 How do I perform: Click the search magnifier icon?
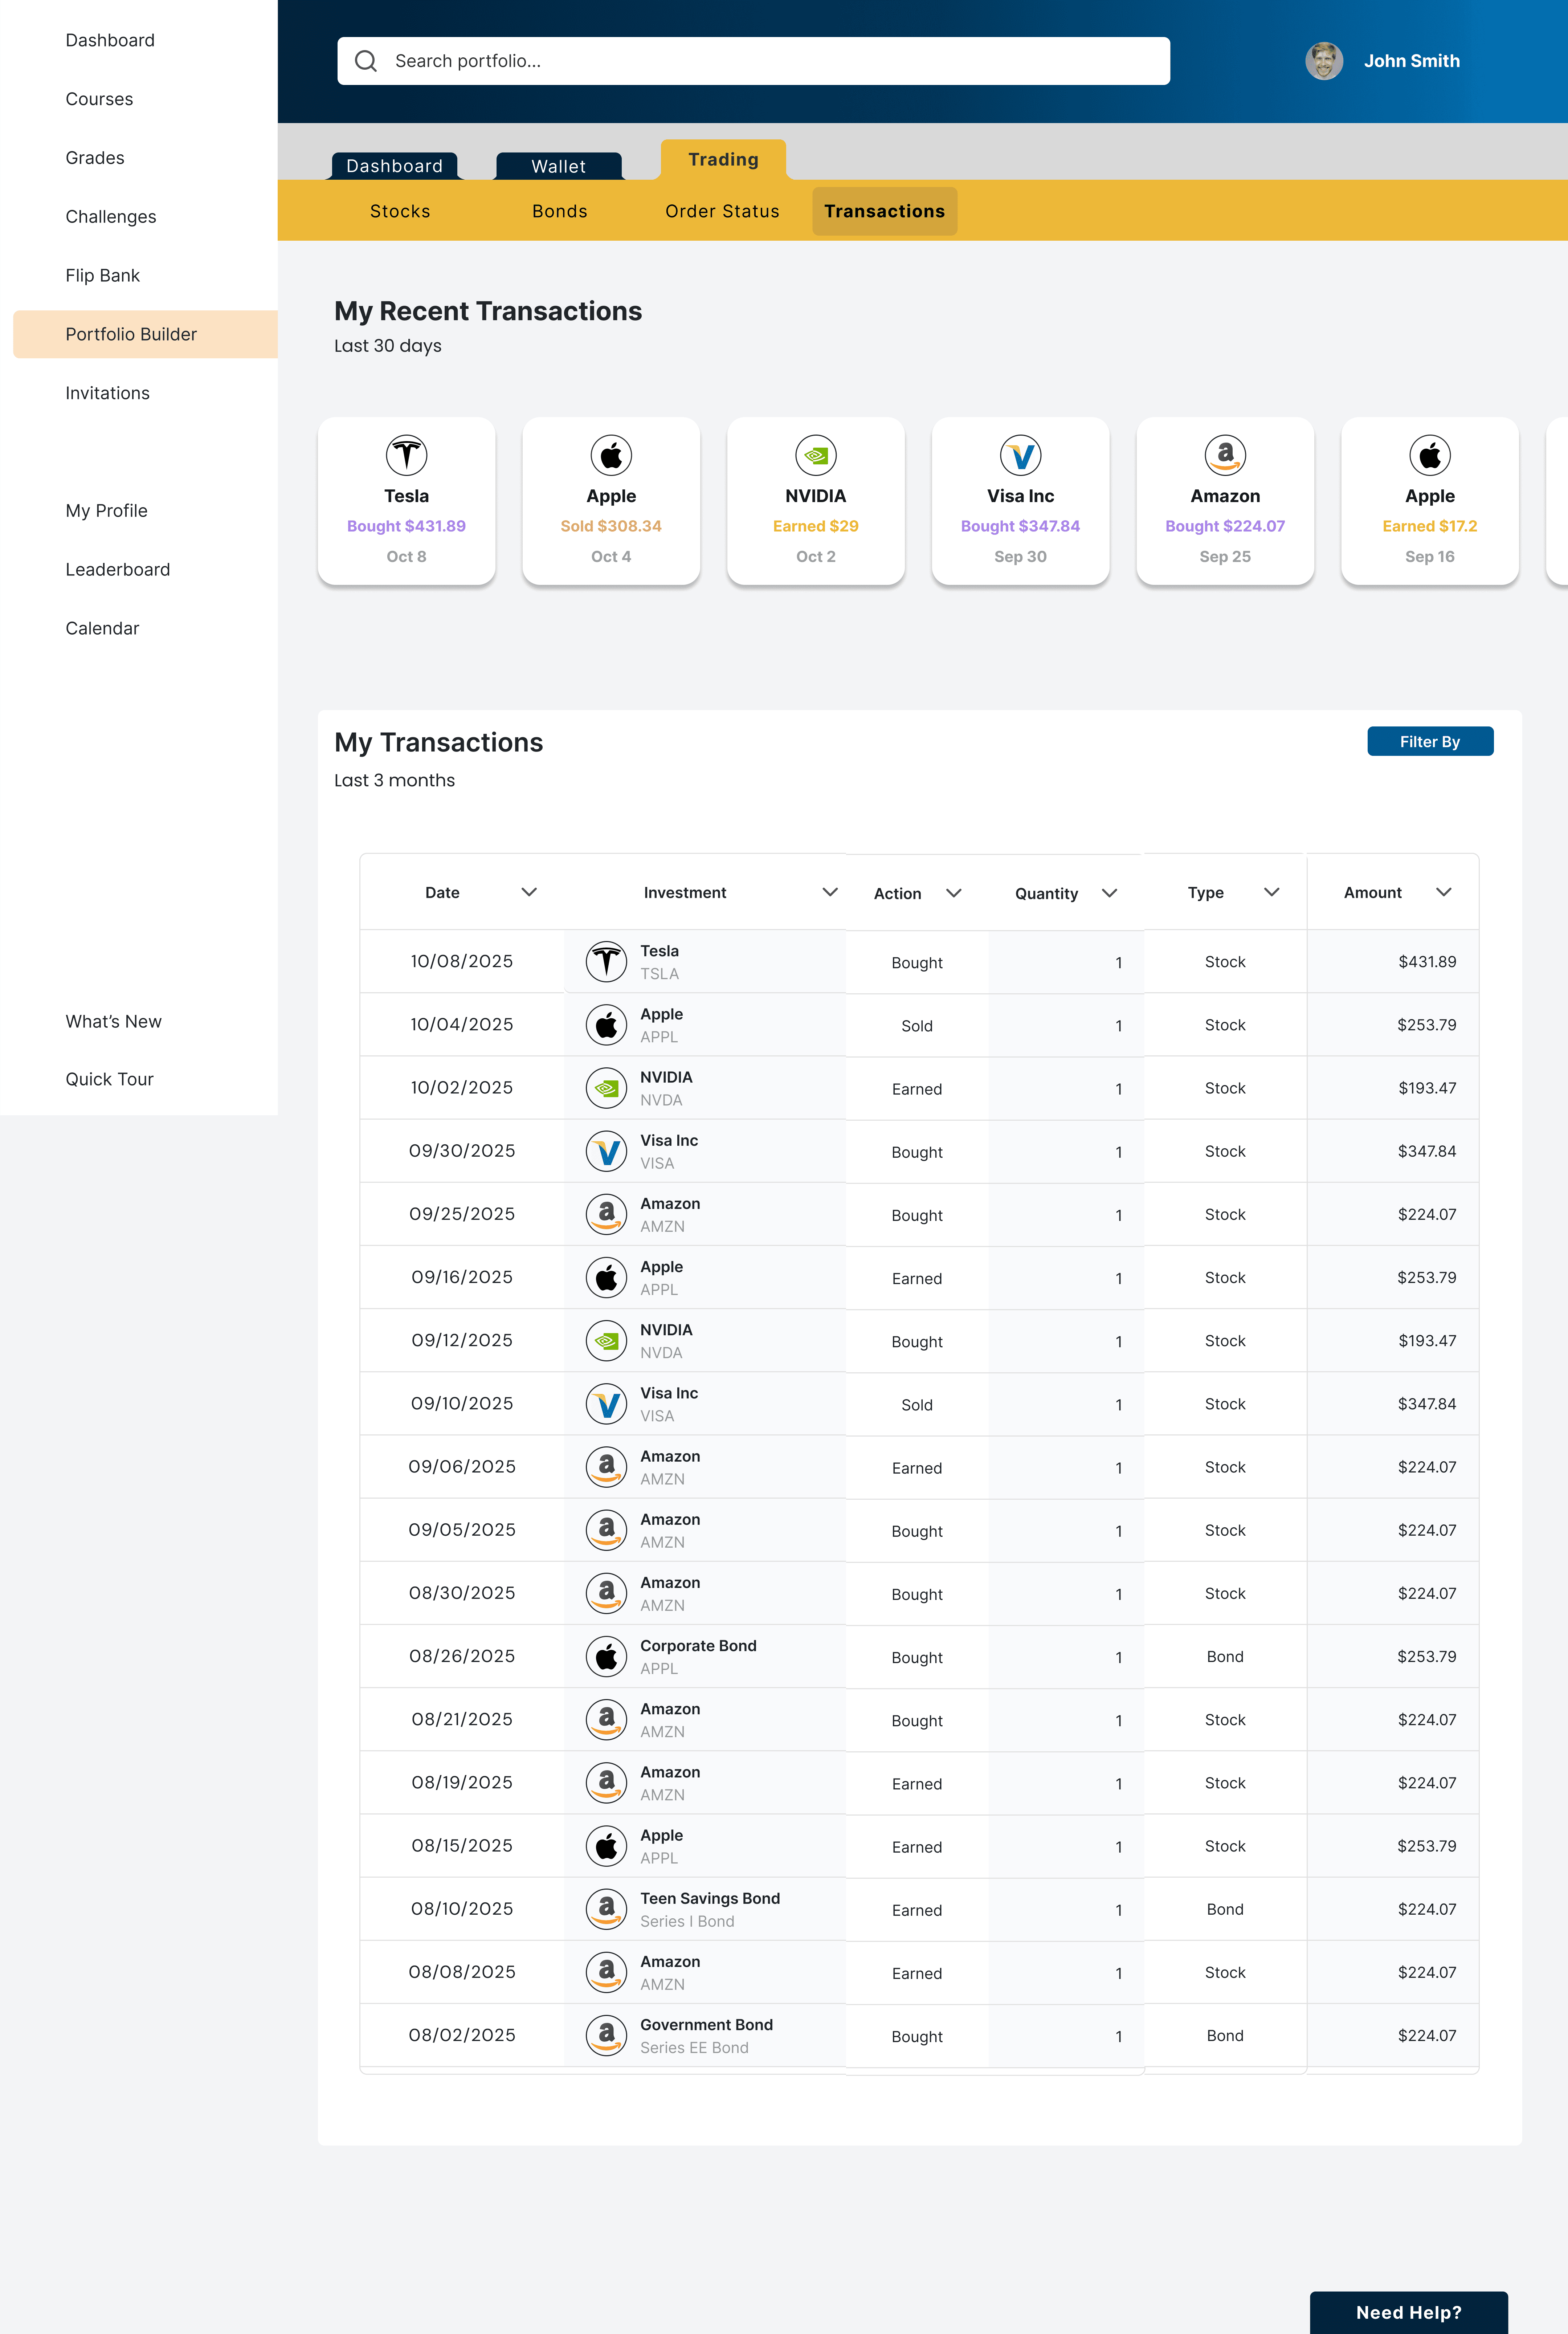click(x=366, y=61)
